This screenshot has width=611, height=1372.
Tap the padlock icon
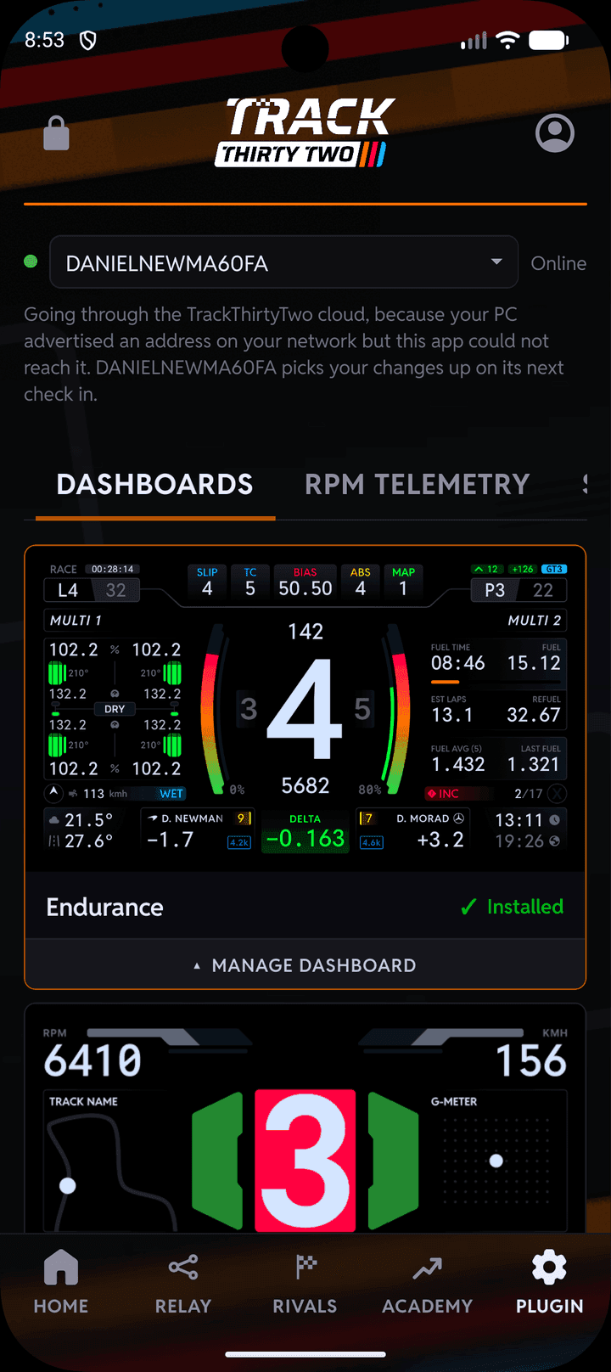[56, 134]
